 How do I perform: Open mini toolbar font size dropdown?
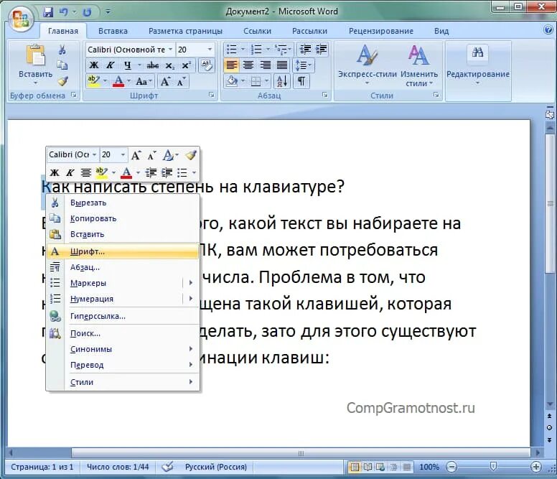[123, 155]
